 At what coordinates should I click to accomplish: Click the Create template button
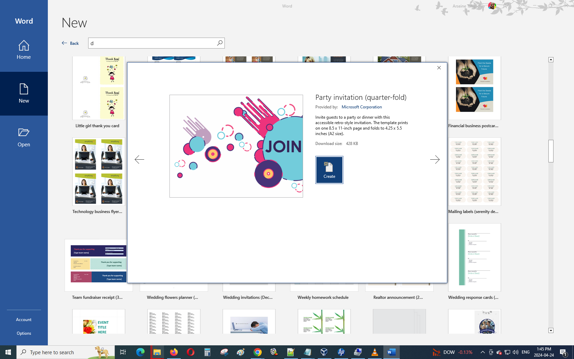pos(329,170)
